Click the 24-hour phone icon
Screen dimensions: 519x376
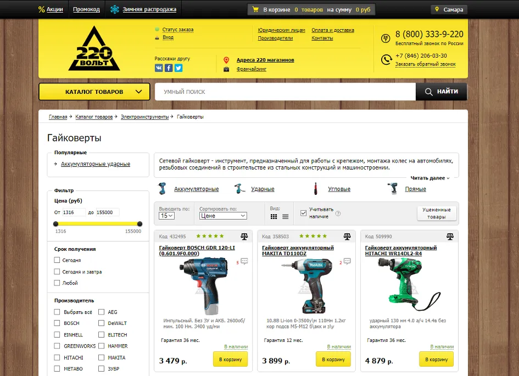[386, 38]
